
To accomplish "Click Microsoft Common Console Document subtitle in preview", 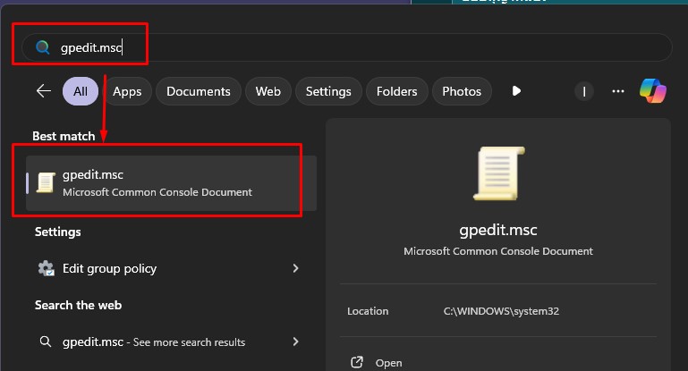I will point(498,251).
